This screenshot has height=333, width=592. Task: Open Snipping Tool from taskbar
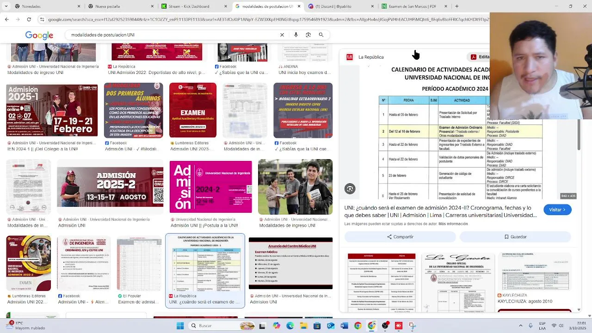[412, 326]
